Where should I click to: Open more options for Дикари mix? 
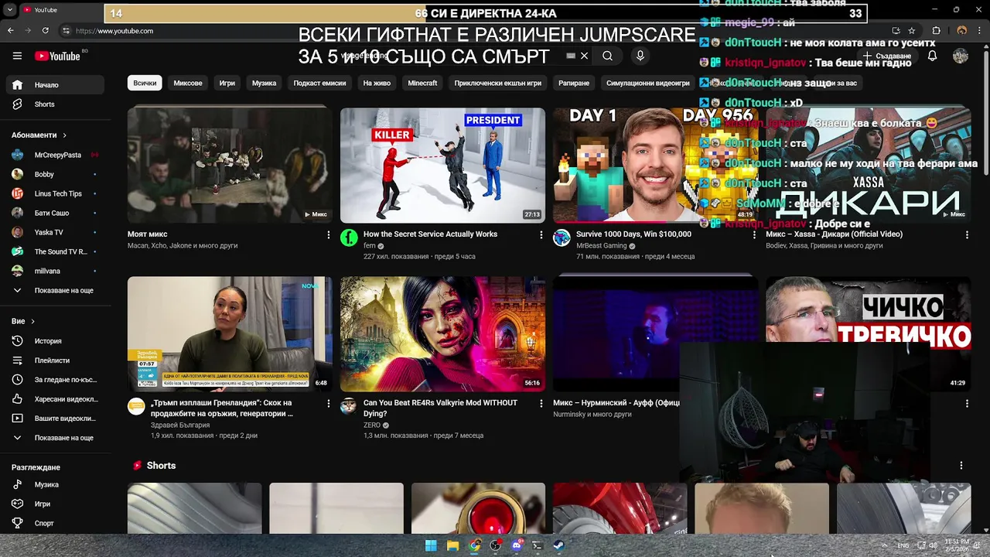(967, 234)
